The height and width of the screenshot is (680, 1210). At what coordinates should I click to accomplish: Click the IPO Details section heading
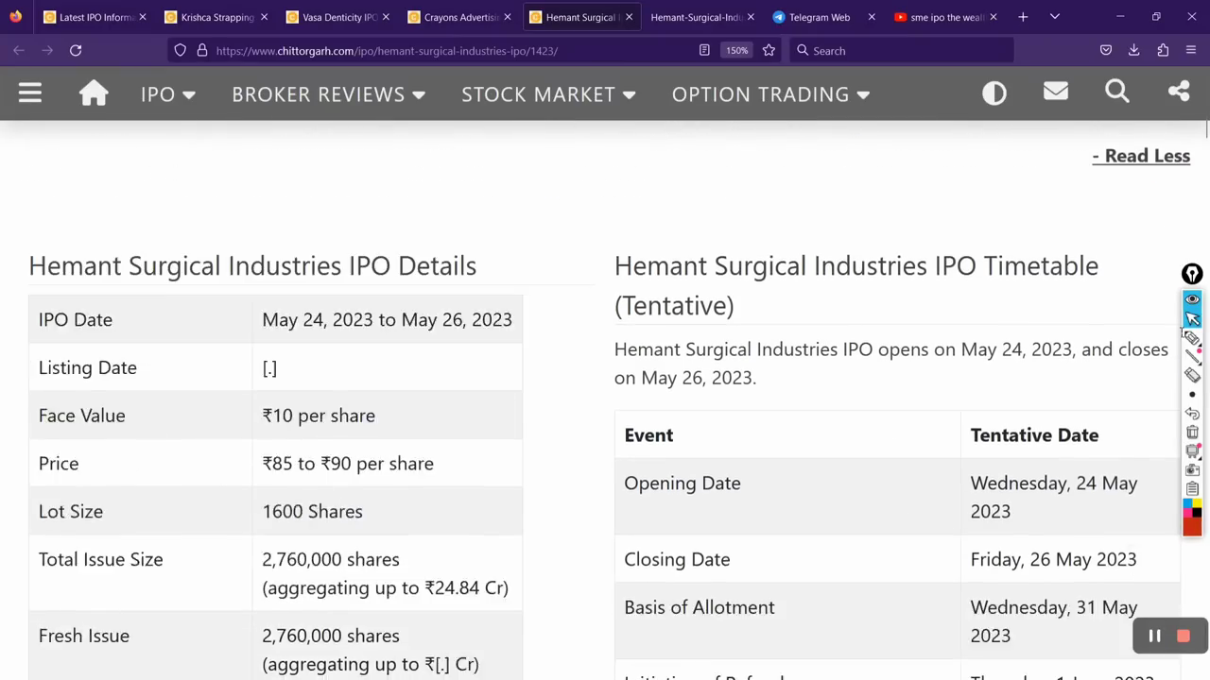point(252,265)
